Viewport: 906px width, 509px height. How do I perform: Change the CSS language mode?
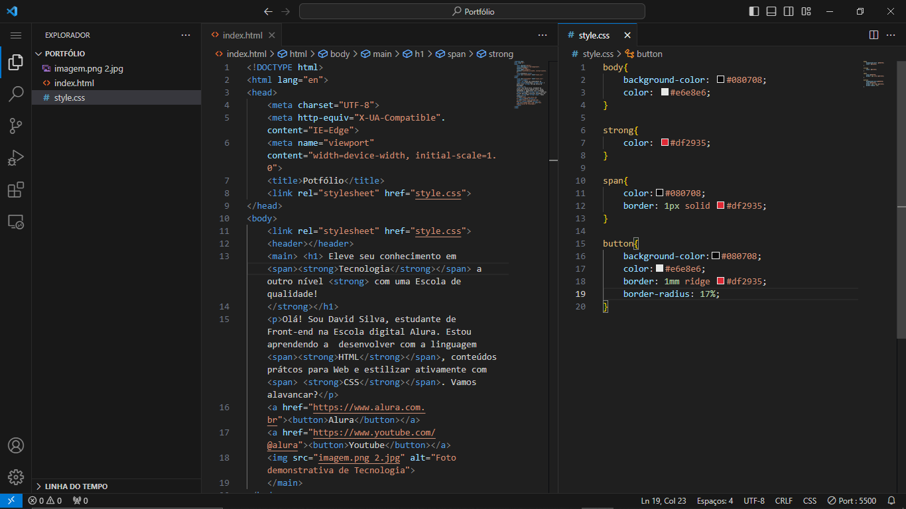pyautogui.click(x=810, y=501)
